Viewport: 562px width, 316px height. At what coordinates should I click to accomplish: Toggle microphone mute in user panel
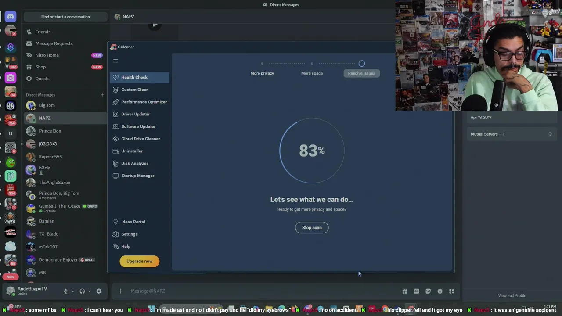tap(65, 291)
